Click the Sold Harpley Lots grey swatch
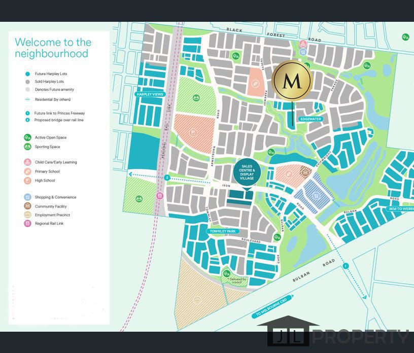The width and height of the screenshot is (414, 353). 27,82
